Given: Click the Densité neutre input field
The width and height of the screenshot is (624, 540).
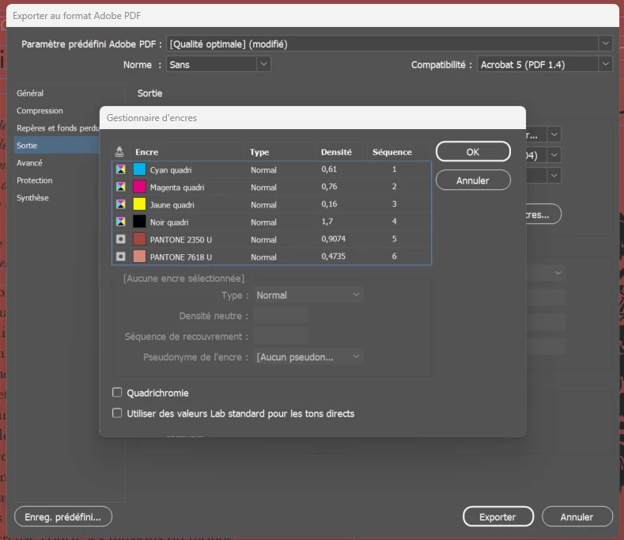Looking at the screenshot, I should click(281, 315).
